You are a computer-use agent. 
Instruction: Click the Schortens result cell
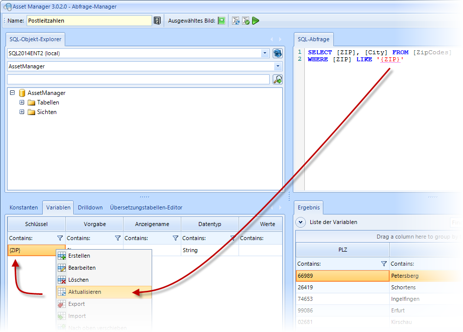pyautogui.click(x=426, y=287)
